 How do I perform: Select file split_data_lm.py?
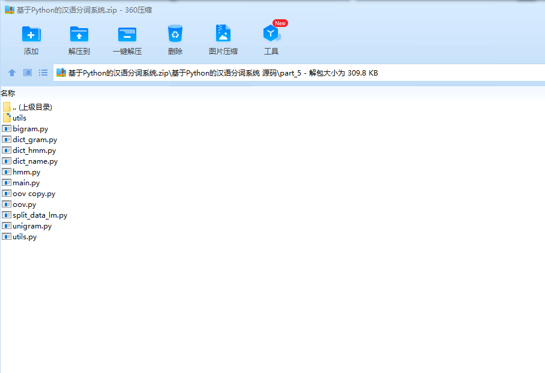[35, 215]
